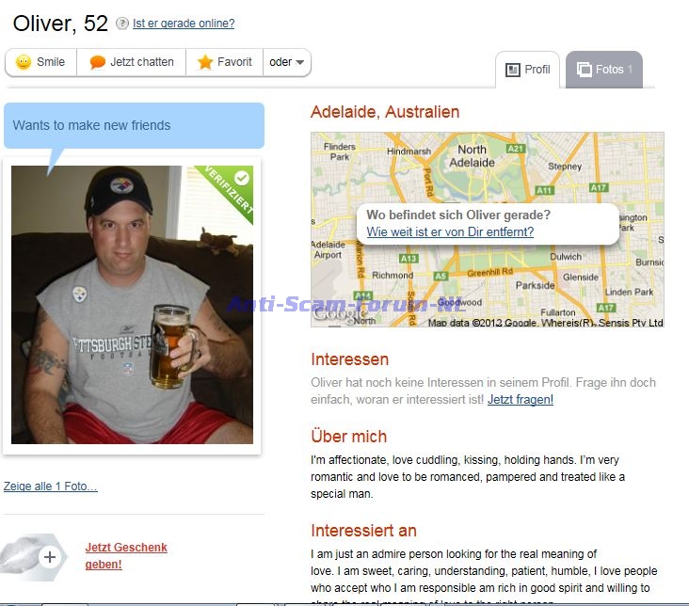
Task: Expand the 'oder' dropdown menu
Action: tap(287, 62)
